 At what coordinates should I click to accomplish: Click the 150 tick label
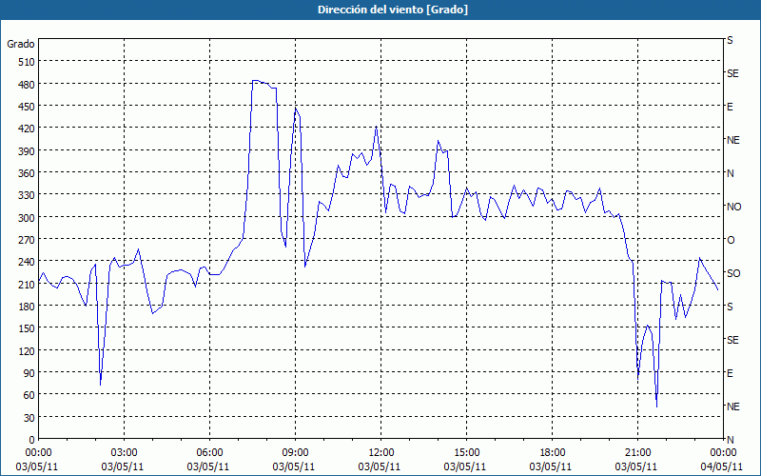pos(27,328)
